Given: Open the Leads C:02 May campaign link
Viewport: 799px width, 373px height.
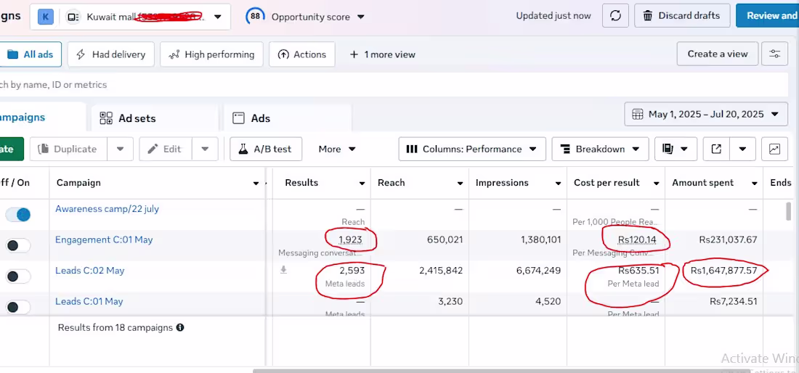Looking at the screenshot, I should pos(90,271).
